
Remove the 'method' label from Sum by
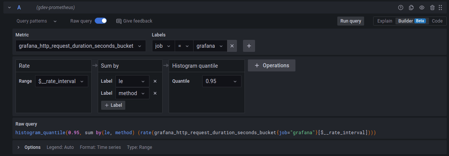[x=155, y=93]
